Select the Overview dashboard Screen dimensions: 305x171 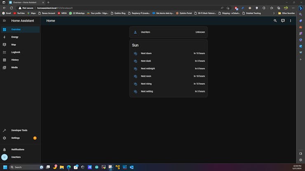tap(16, 30)
